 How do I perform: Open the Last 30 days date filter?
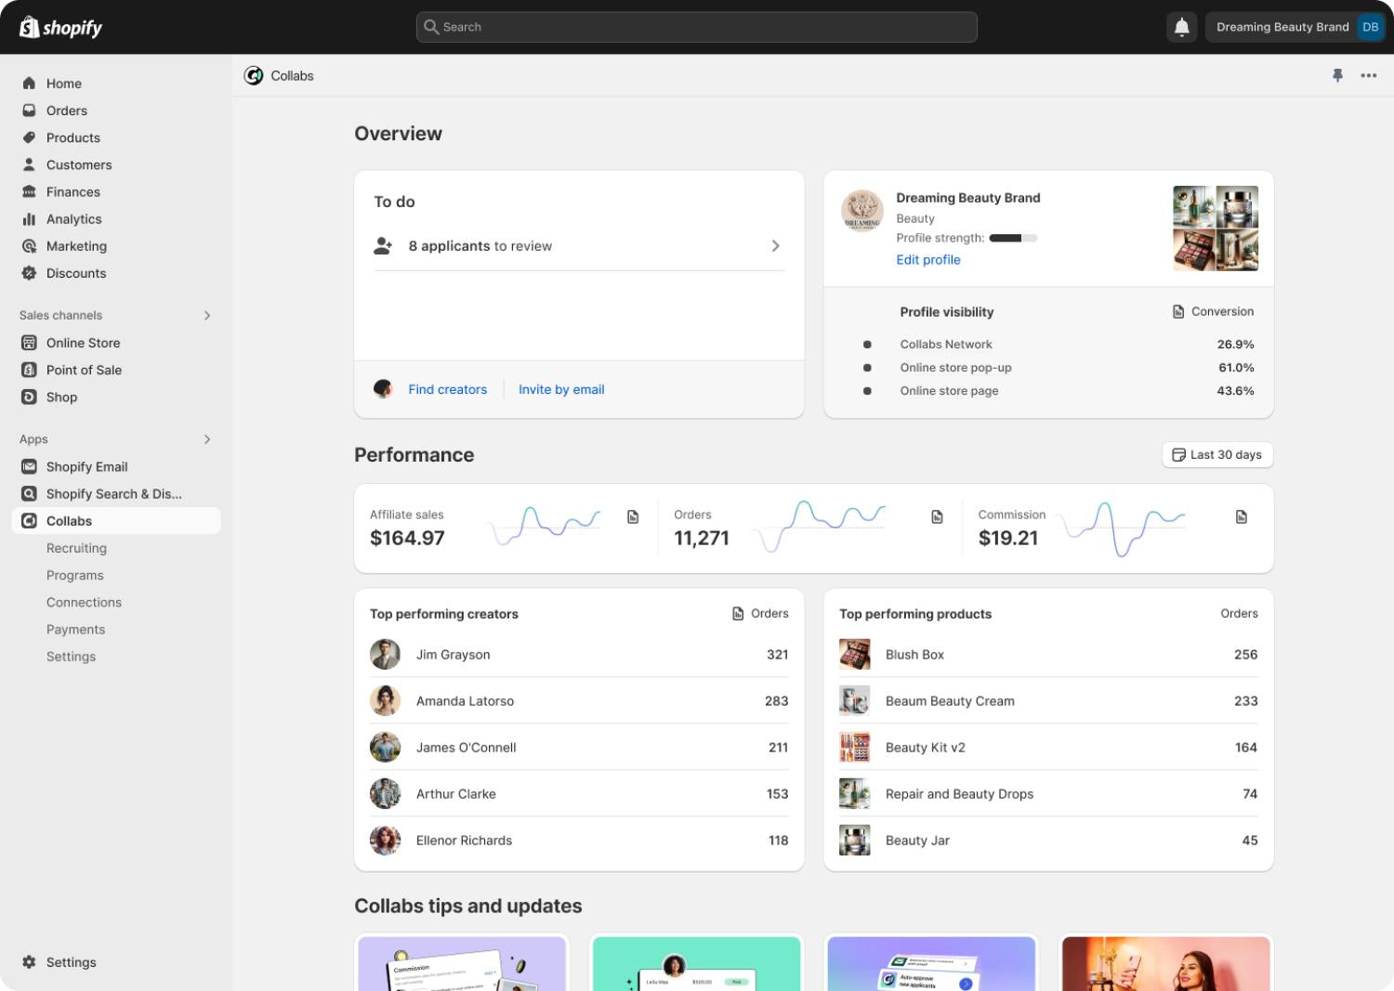[1217, 454]
